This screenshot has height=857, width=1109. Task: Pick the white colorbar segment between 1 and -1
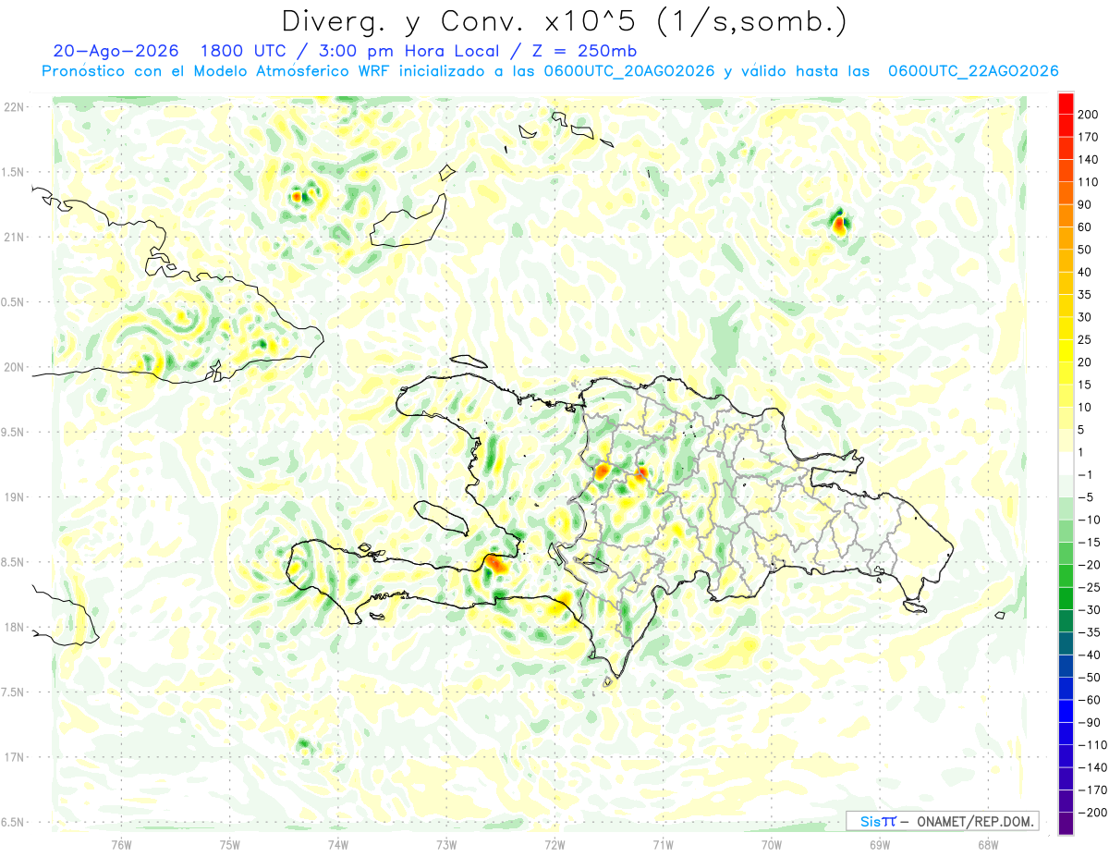coord(1066,463)
